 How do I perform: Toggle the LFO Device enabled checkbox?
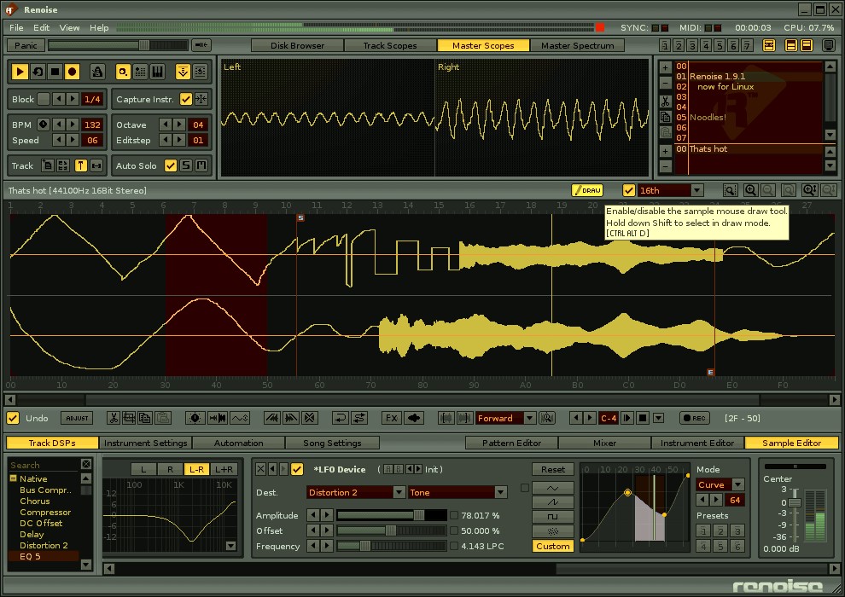coord(297,469)
